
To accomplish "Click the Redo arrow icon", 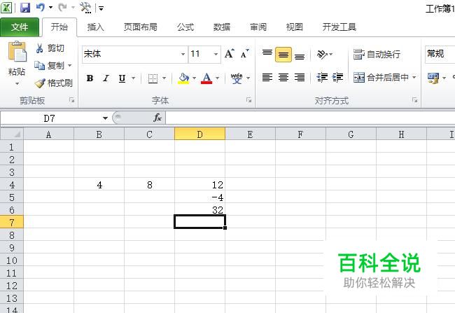I will coord(62,7).
